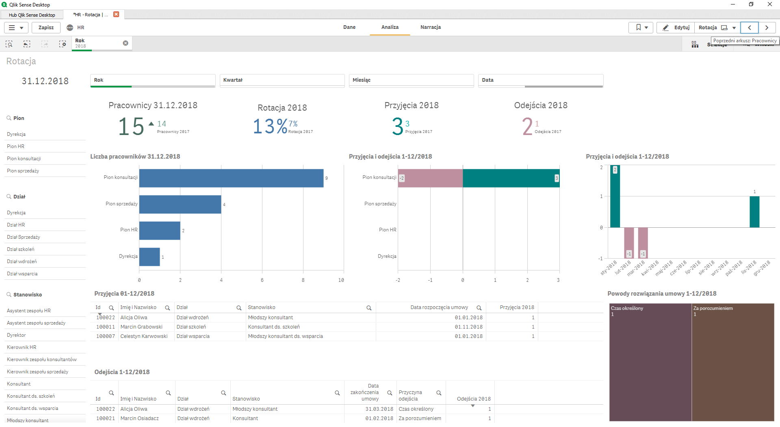Screen dimensions: 780x427
Task: Open the HR app info icon
Action: [70, 28]
